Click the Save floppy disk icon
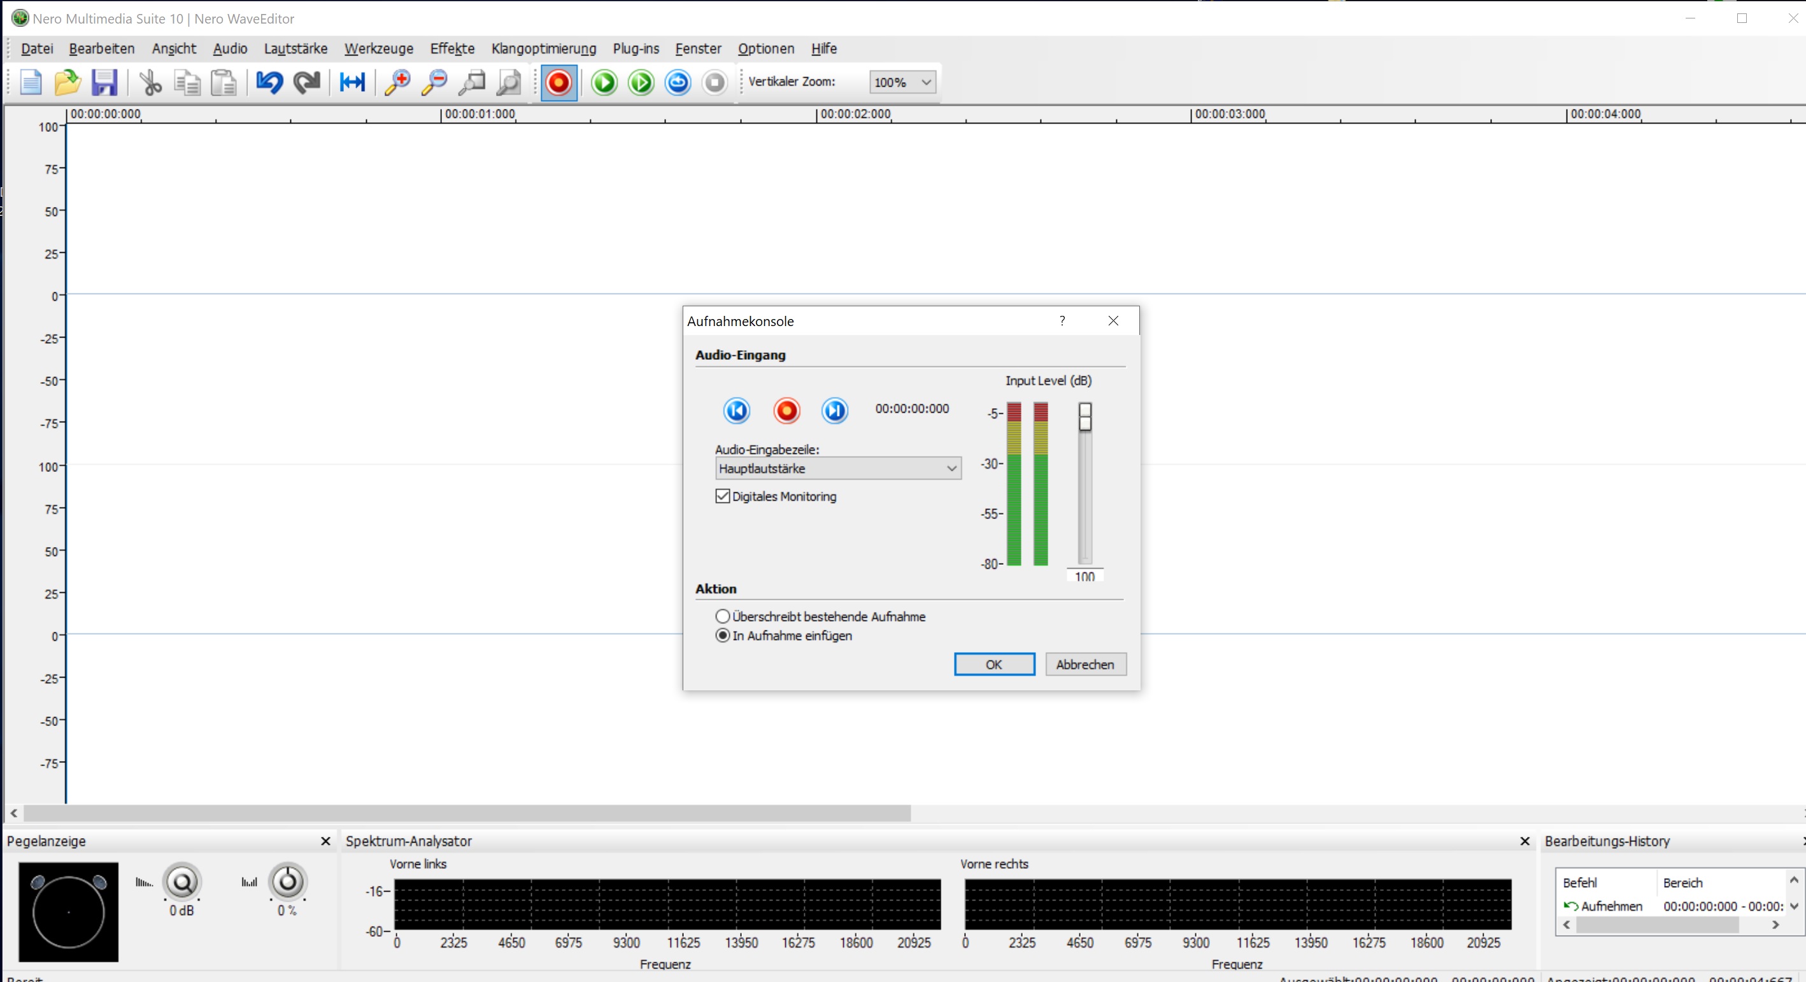 [x=104, y=83]
